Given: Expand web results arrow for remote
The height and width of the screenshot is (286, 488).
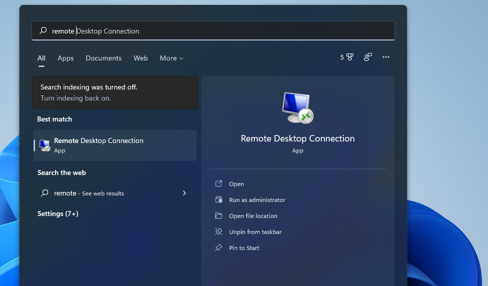Looking at the screenshot, I should tap(184, 193).
